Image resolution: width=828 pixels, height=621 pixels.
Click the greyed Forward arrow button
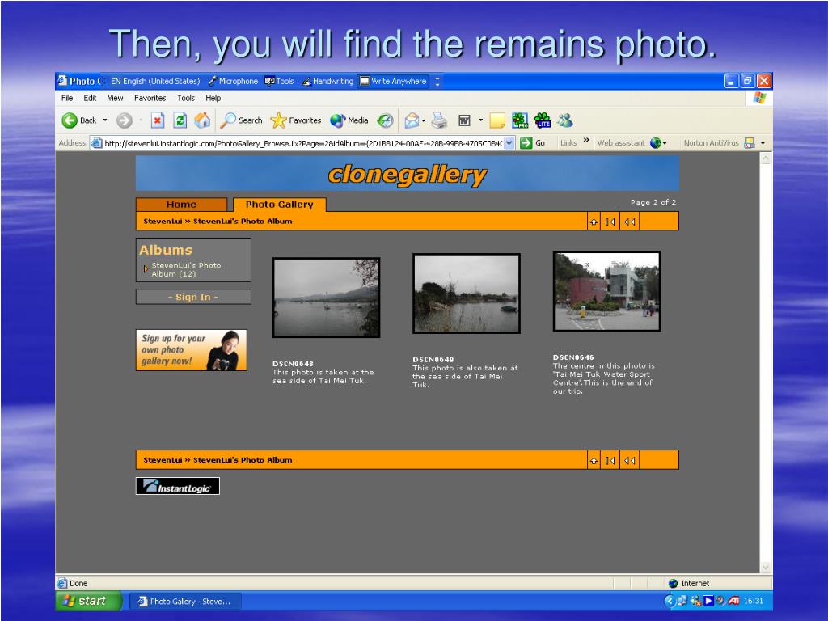pyautogui.click(x=124, y=121)
